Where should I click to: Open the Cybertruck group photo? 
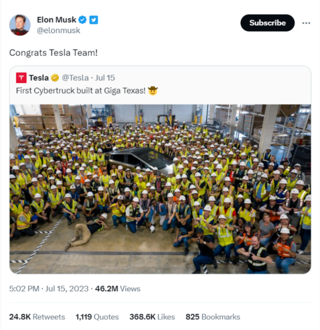pyautogui.click(x=160, y=189)
